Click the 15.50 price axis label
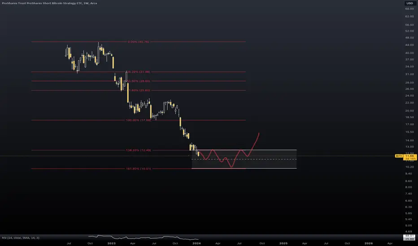The width and height of the screenshot is (418, 246). click(409, 132)
